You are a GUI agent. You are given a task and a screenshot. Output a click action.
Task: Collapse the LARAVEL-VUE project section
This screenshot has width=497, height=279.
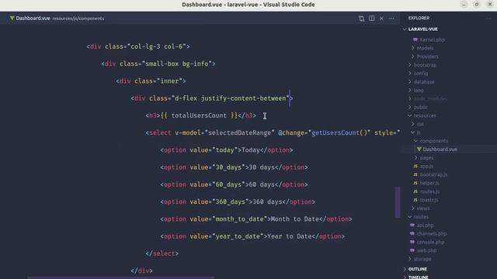click(x=405, y=29)
